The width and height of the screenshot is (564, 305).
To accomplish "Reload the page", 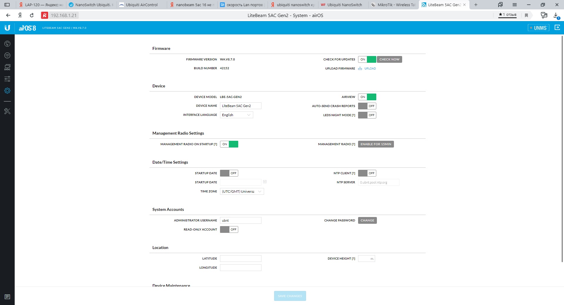I will [32, 15].
